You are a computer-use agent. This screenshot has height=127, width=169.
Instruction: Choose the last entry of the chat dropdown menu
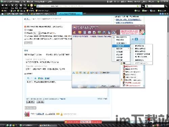point(121,60)
